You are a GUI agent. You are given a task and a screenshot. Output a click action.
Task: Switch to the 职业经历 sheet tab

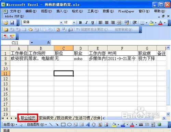click(x=28, y=118)
